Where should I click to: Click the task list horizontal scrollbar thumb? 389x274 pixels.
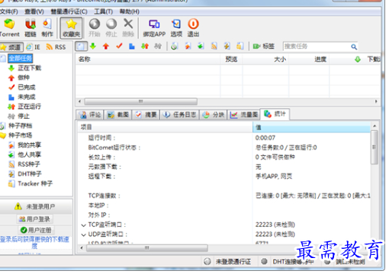[x=141, y=102]
